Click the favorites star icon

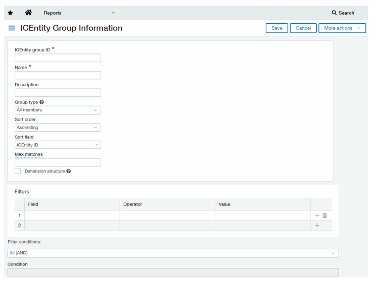(10, 13)
